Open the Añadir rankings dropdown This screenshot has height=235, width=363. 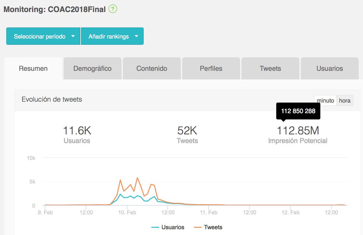coord(112,36)
